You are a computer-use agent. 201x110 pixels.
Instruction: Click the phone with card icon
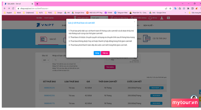pyautogui.click(x=146, y=38)
